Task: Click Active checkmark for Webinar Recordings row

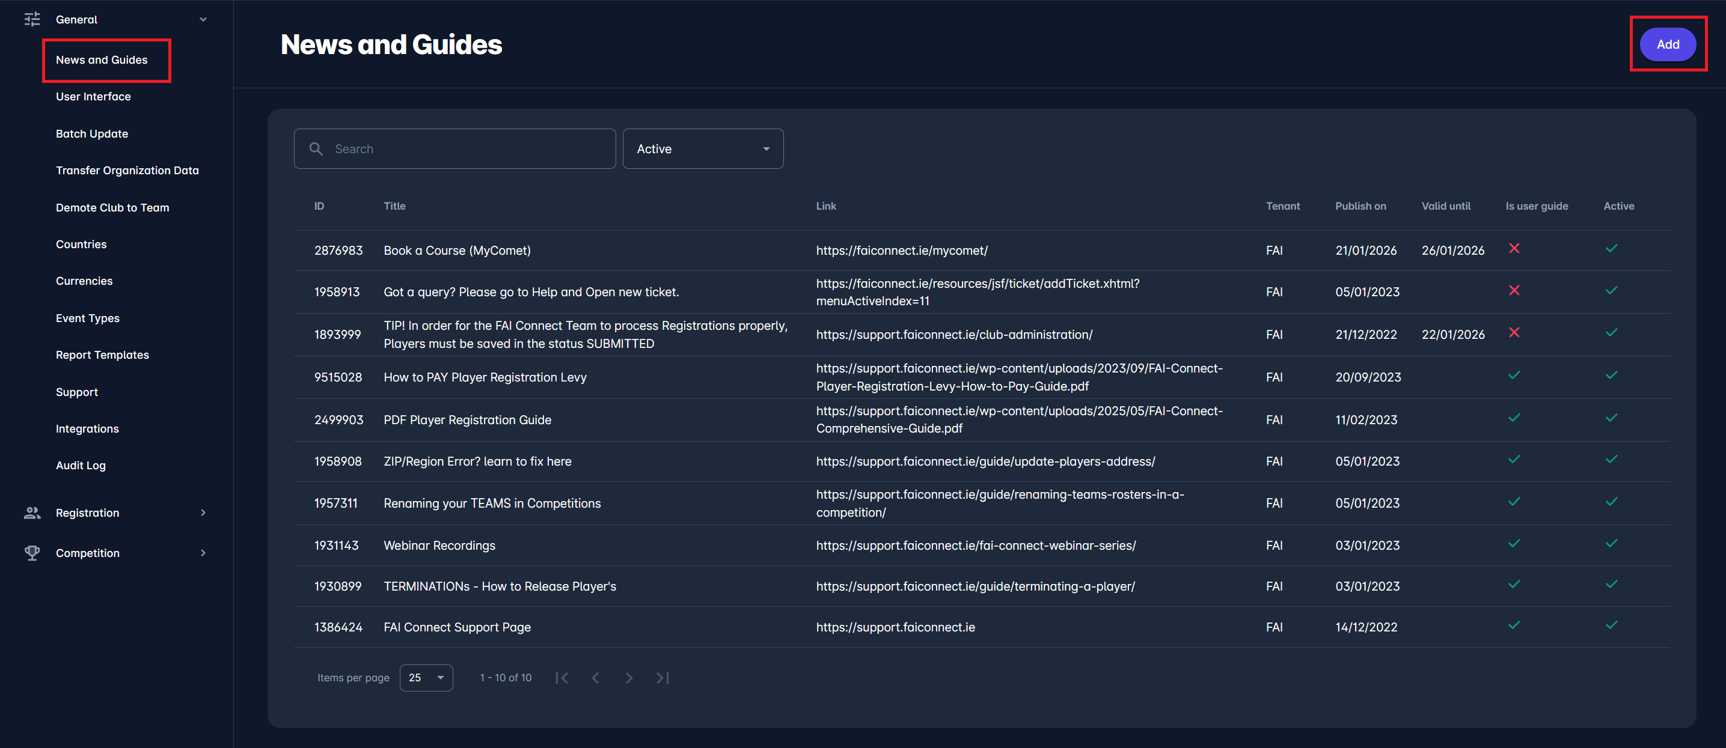Action: click(1611, 543)
